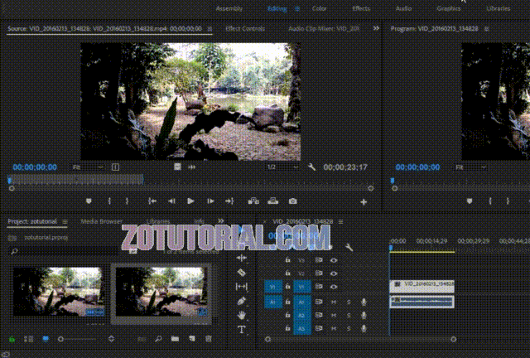Click the New Item icon
This screenshot has height=358, width=530.
pos(192,339)
